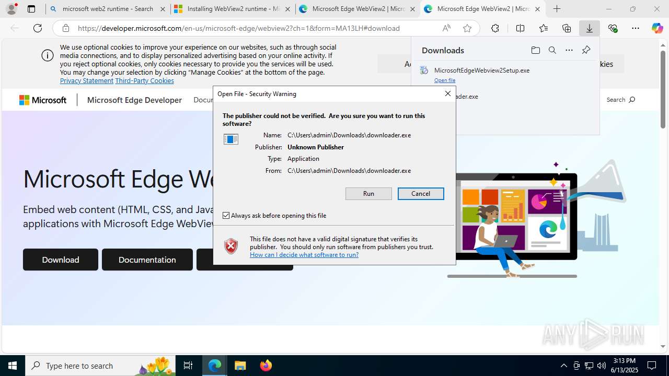The width and height of the screenshot is (669, 376).
Task: Open the Extensions puzzle icon
Action: coord(495,28)
